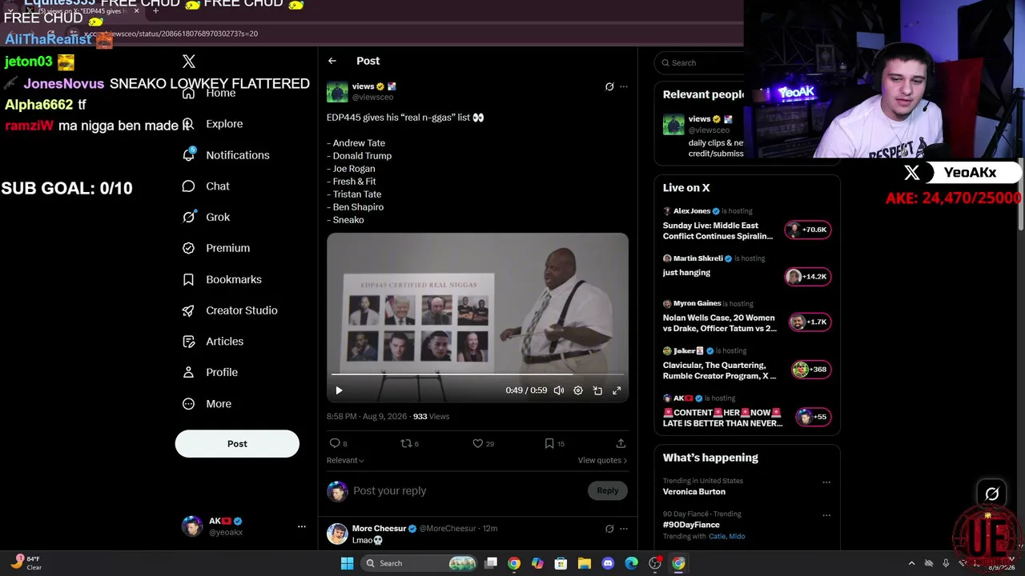Click the views avatar on the post

337,91
